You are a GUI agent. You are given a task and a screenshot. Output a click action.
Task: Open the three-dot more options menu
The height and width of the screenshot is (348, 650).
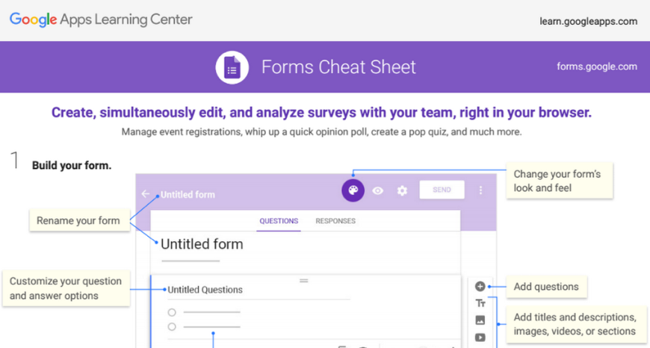(480, 190)
